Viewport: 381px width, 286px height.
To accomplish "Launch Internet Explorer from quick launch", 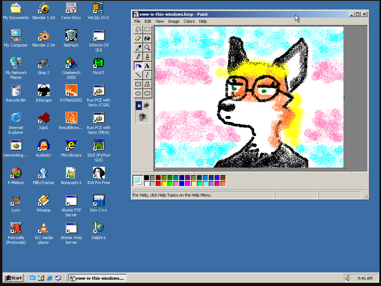I will coord(50,278).
